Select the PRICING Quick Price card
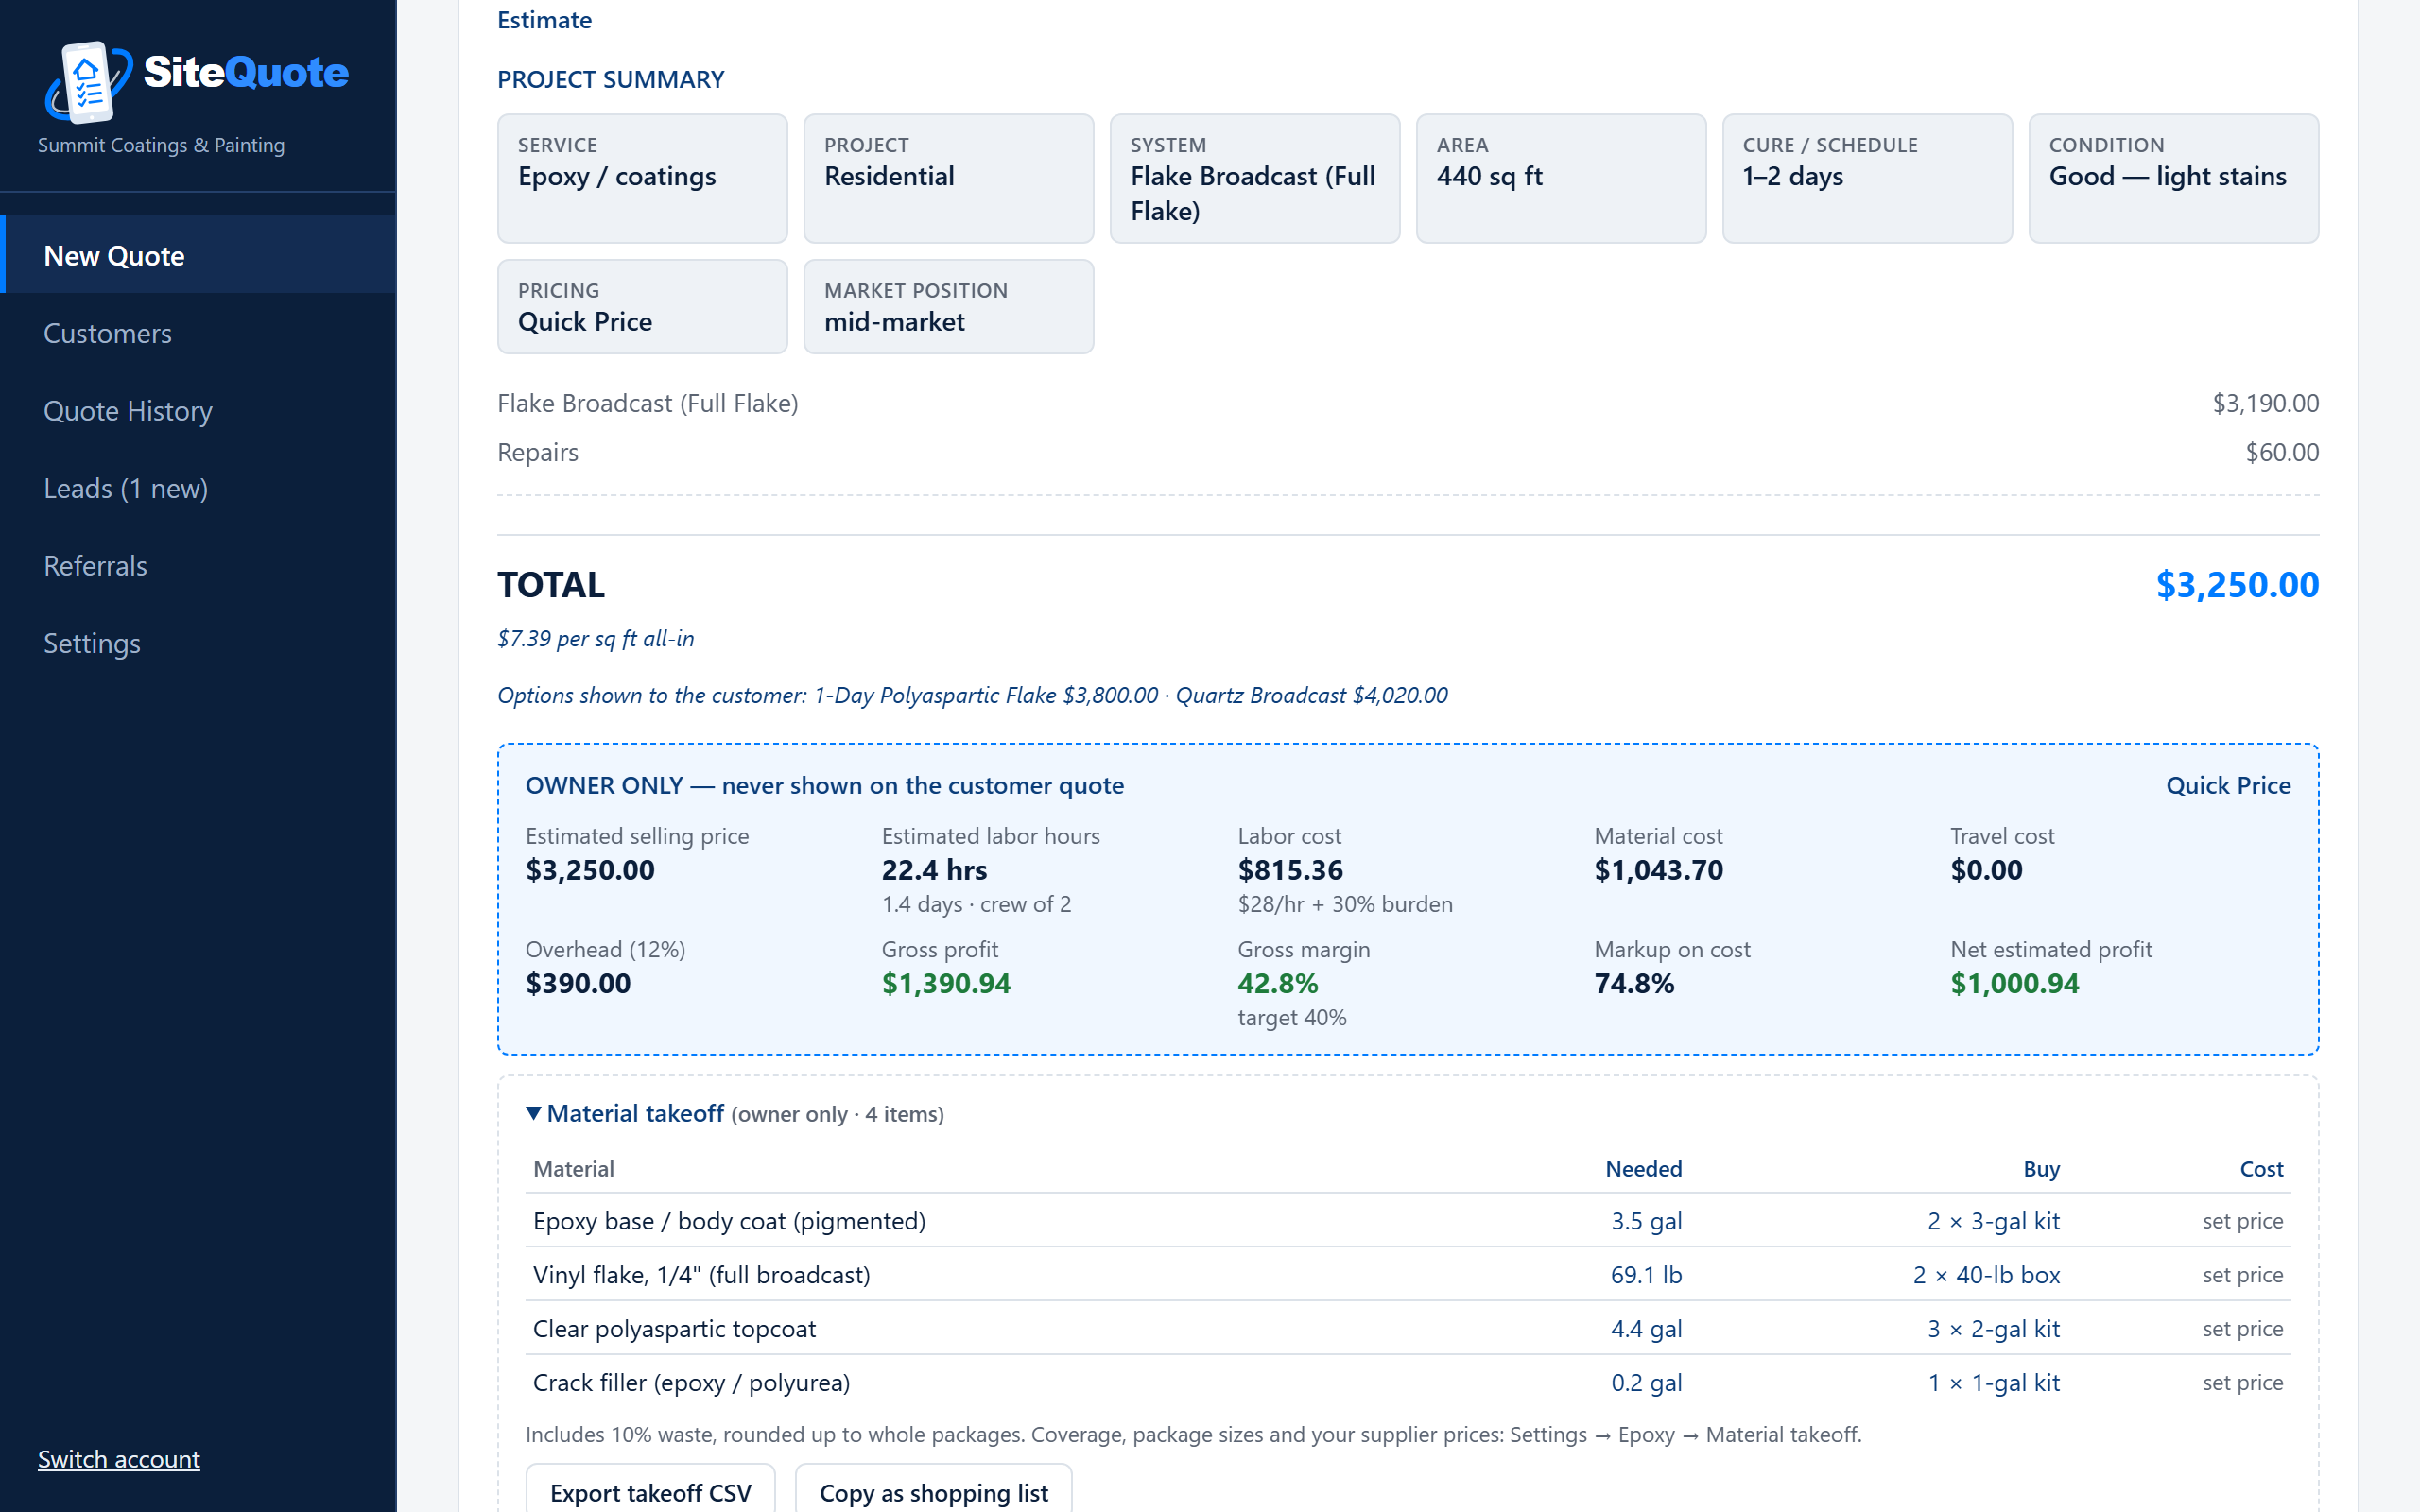The width and height of the screenshot is (2420, 1512). coord(643,306)
